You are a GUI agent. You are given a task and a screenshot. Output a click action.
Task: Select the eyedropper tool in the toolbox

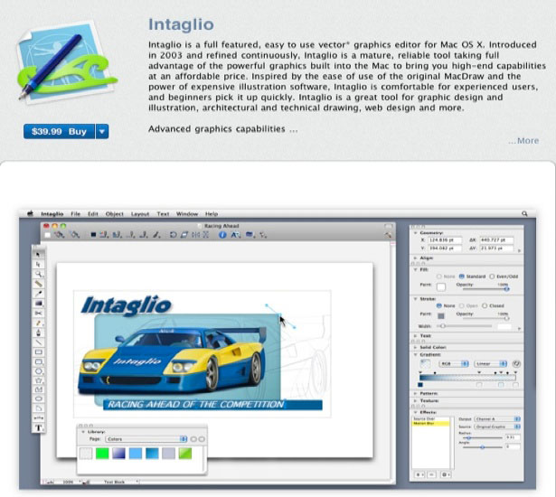38,294
